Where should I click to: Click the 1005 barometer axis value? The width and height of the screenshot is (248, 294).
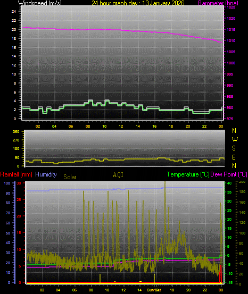click(x=231, y=52)
